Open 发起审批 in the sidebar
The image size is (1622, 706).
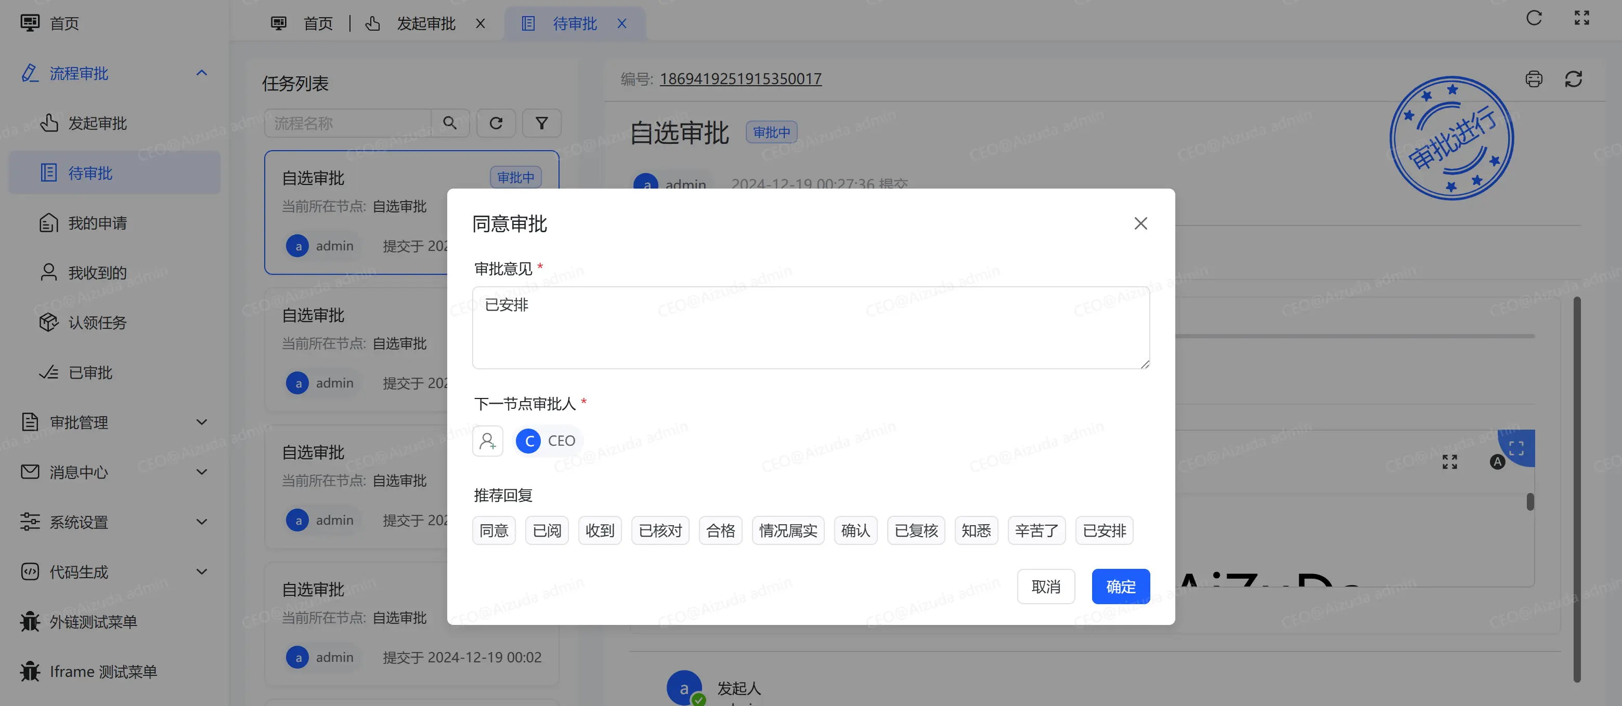(114, 123)
